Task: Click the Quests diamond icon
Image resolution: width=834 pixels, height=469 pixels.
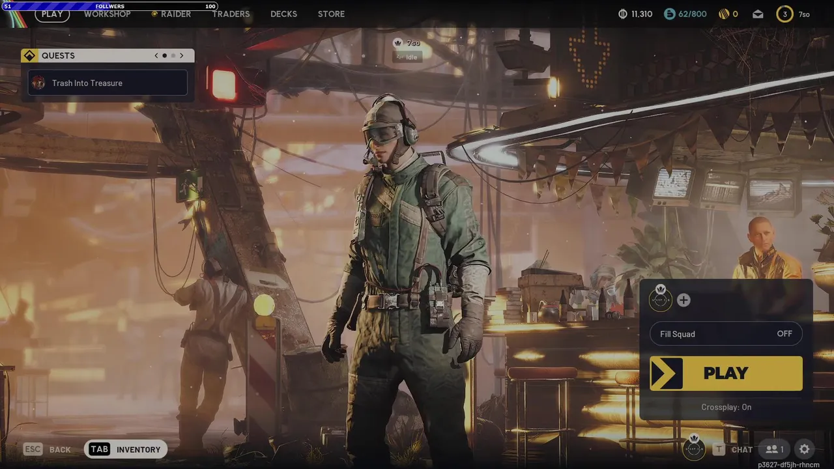Action: (29, 55)
